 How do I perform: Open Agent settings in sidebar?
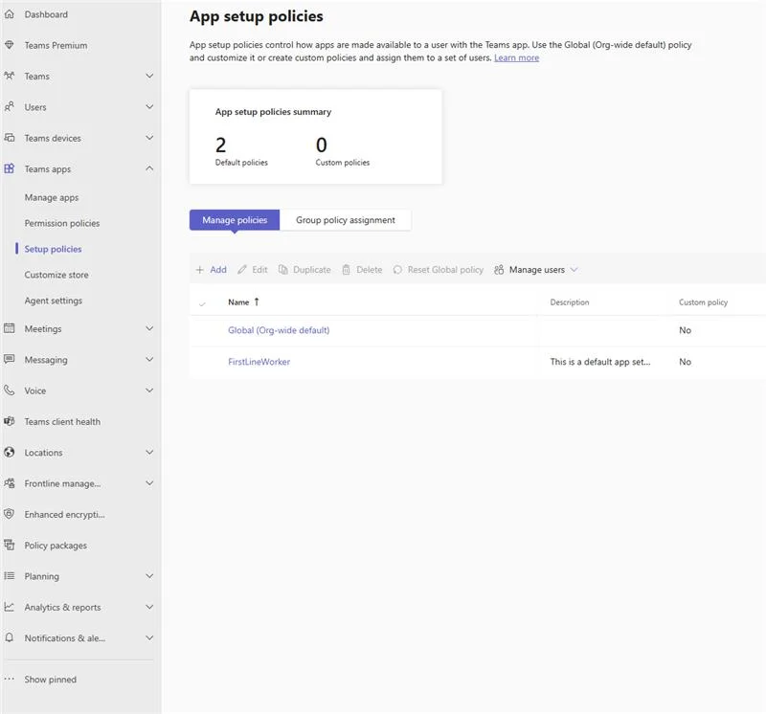tap(54, 301)
